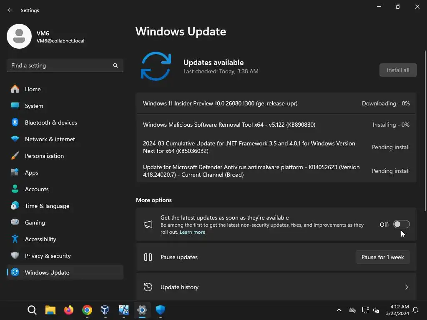Go to Bluetooth & devices settings
Screen dimensions: 427x320
point(65,122)
